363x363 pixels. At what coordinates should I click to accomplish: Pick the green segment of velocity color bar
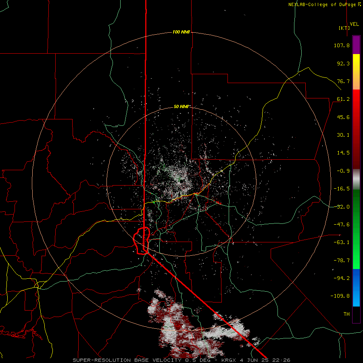[356, 229]
